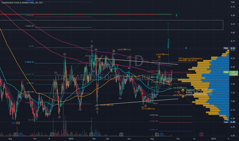
Task: Click the orange up-arrow beside 'Support: Fibo' text
Action: 183,90
